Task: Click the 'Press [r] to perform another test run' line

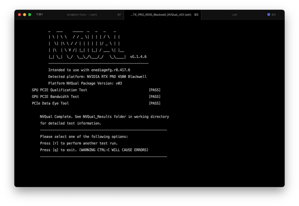Action: [x=79, y=143]
